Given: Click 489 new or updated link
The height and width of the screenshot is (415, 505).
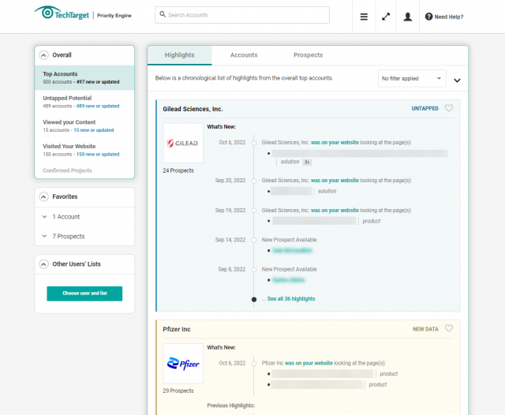Looking at the screenshot, I should (98, 106).
